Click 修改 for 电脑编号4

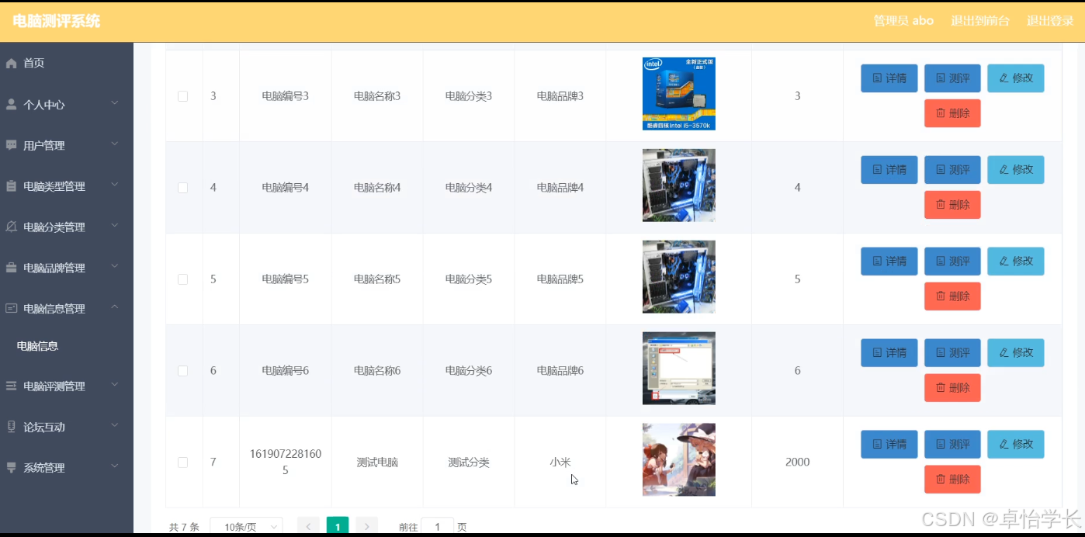coord(1016,170)
